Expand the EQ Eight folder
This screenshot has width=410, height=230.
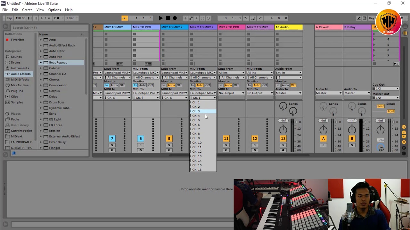tap(41, 119)
